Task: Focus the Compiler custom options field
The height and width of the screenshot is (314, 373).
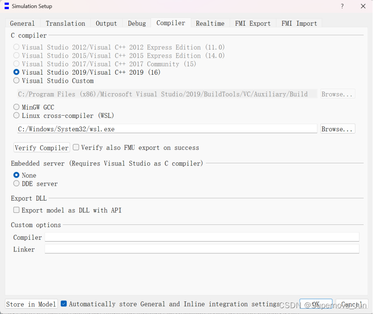Action: click(x=202, y=237)
